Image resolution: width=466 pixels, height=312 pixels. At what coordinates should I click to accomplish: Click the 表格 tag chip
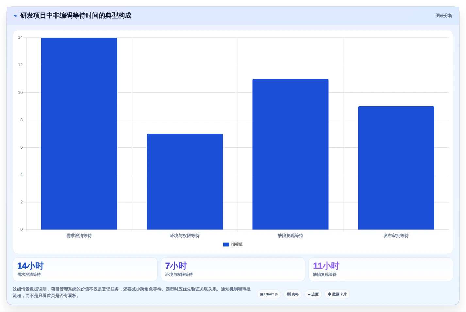click(293, 294)
